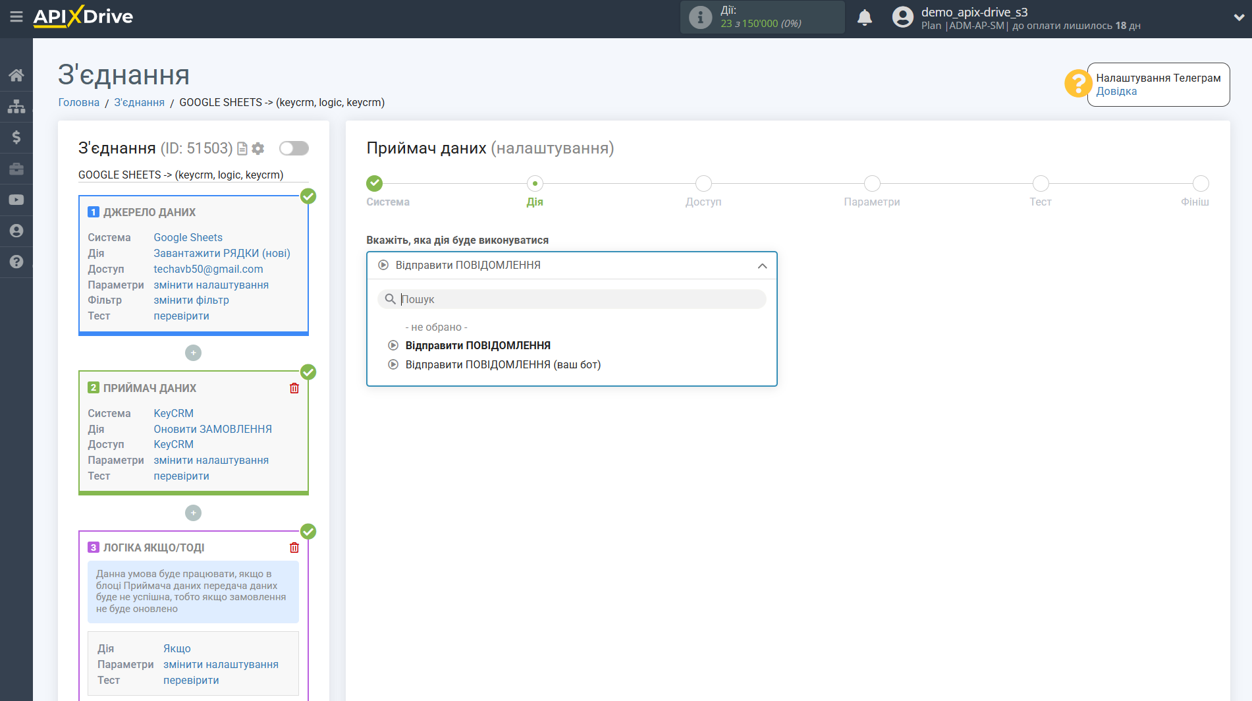Click the account avatar icon

(903, 17)
